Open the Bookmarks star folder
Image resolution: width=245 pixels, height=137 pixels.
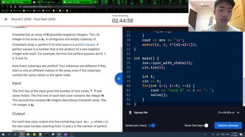15,11
